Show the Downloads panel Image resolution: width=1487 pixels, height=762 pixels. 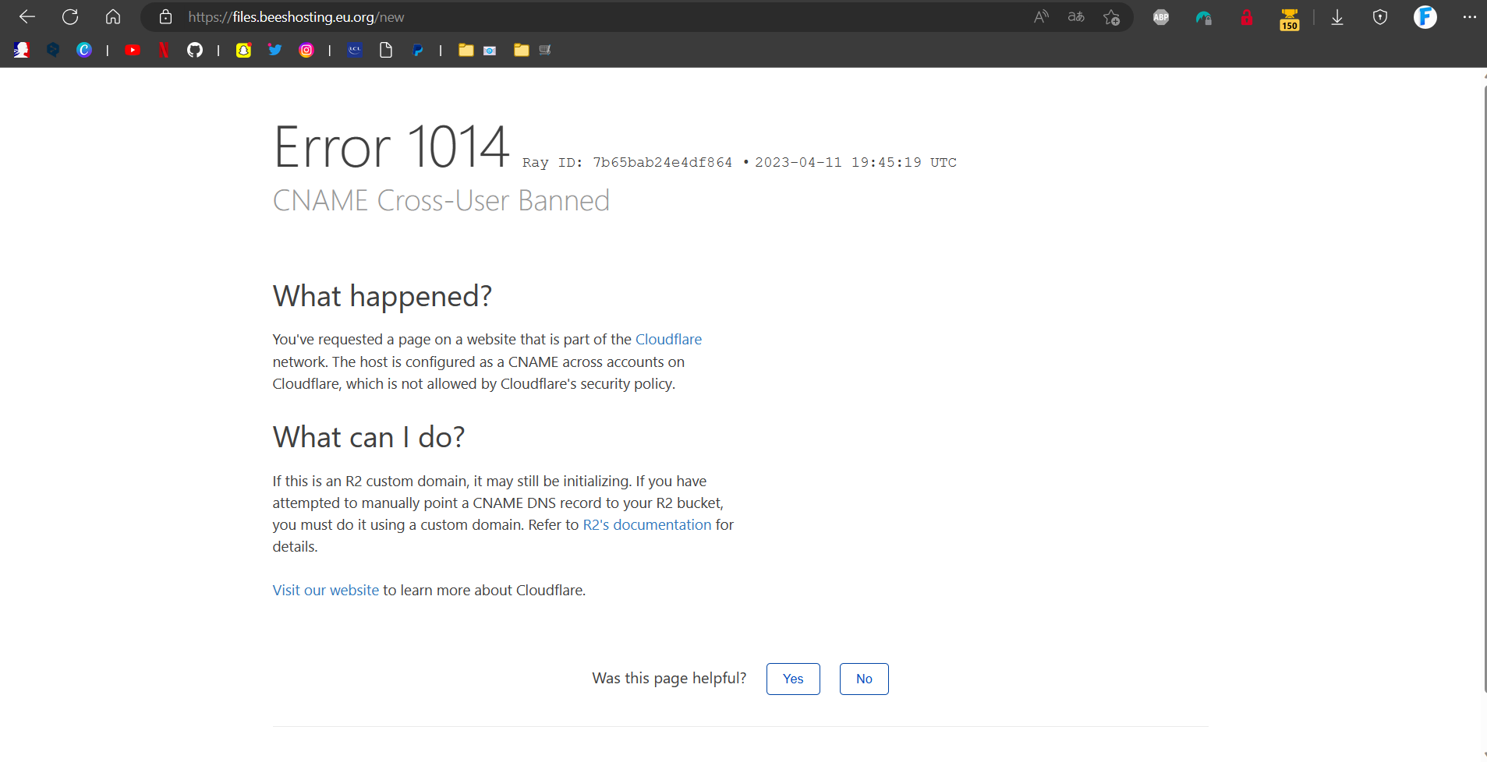1337,17
